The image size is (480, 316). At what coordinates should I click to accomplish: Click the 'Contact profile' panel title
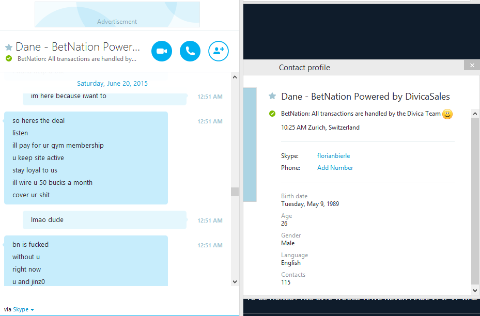pyautogui.click(x=304, y=68)
